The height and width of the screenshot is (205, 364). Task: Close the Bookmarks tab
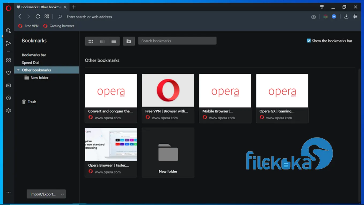[65, 7]
